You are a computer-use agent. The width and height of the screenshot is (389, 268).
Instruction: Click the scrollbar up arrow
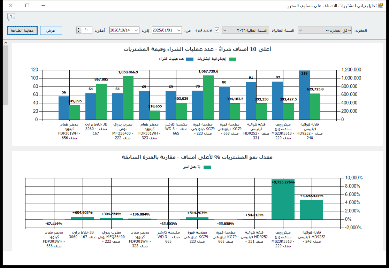click(6, 43)
